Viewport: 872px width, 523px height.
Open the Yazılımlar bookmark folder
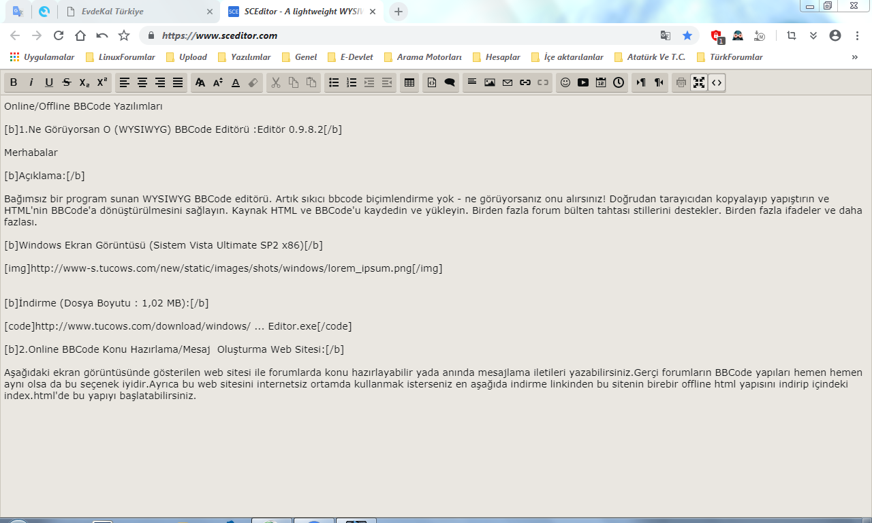(244, 57)
